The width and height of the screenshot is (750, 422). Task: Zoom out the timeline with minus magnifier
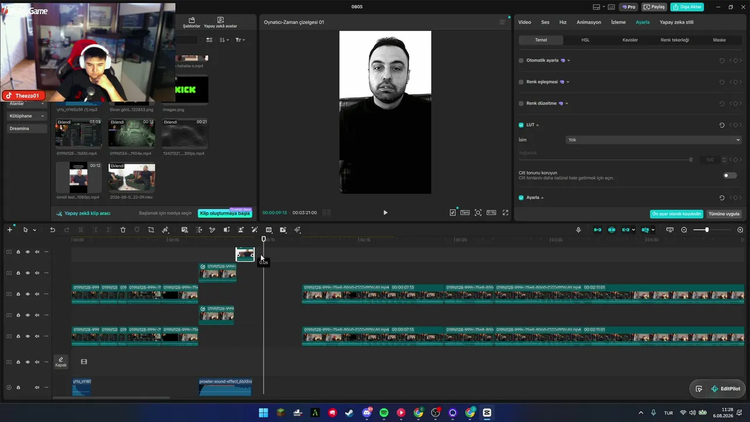(x=684, y=230)
